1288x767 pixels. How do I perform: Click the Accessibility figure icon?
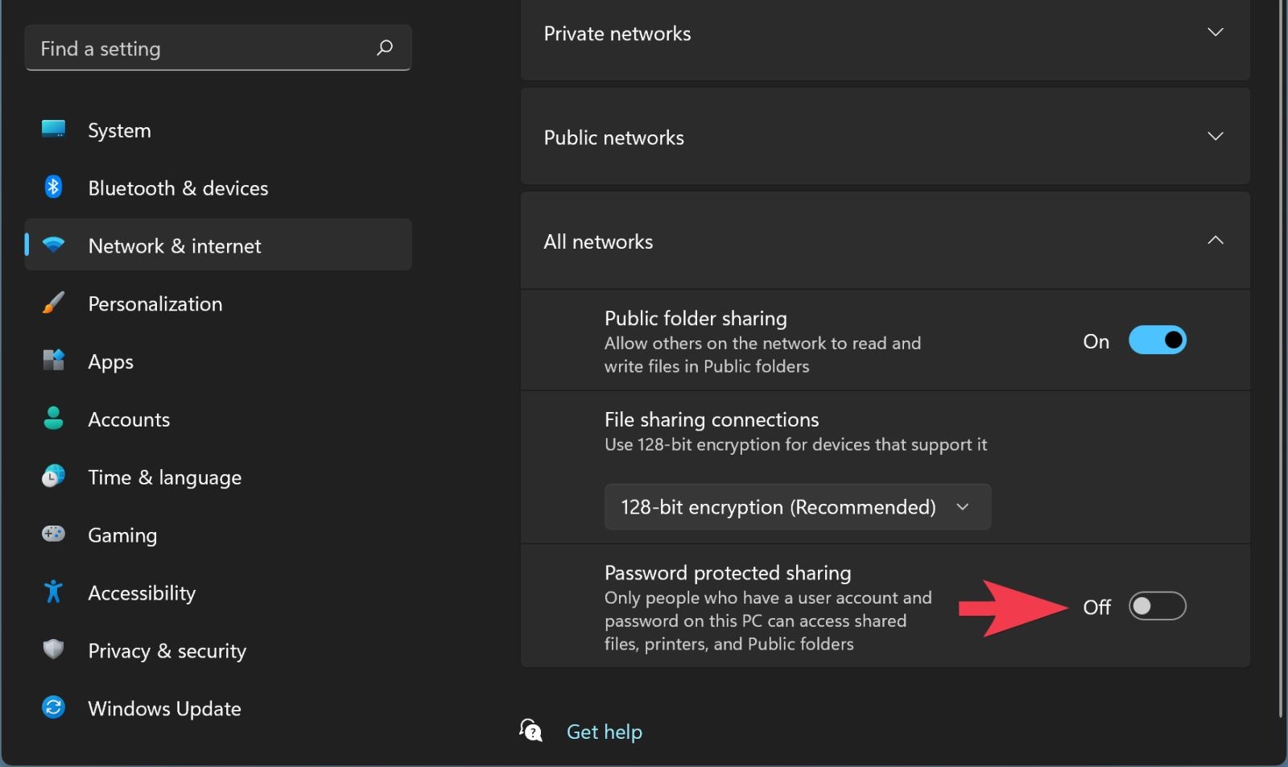click(x=53, y=592)
